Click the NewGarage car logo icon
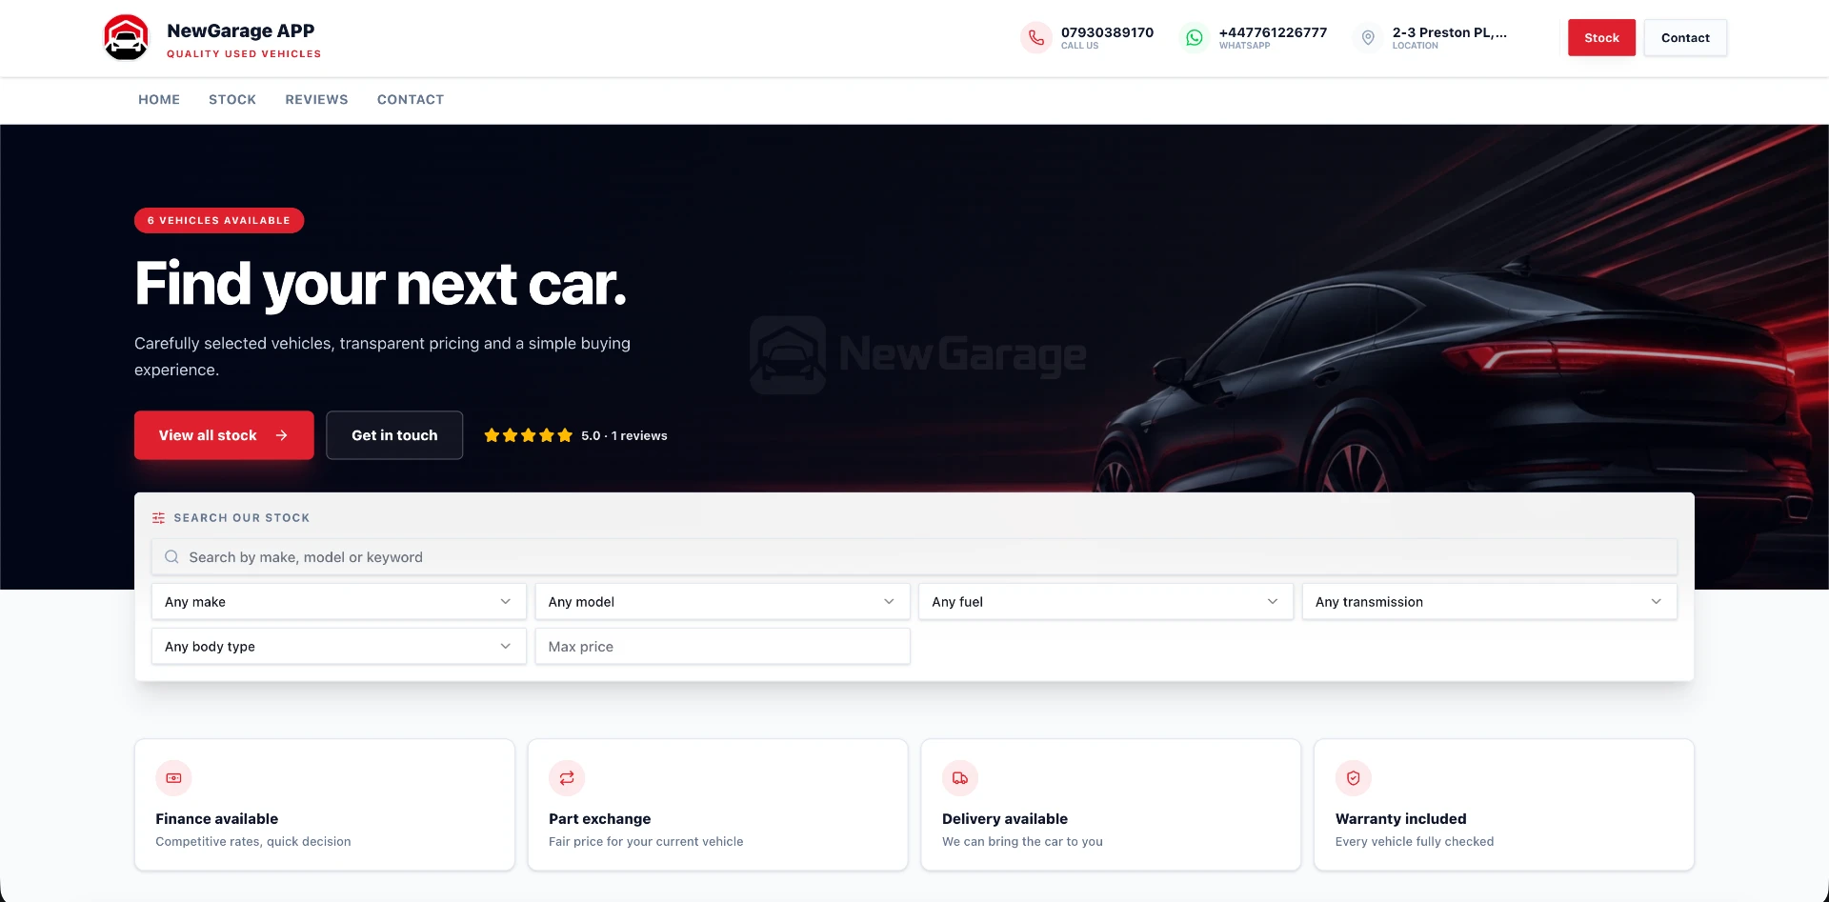The image size is (1829, 902). click(x=126, y=38)
